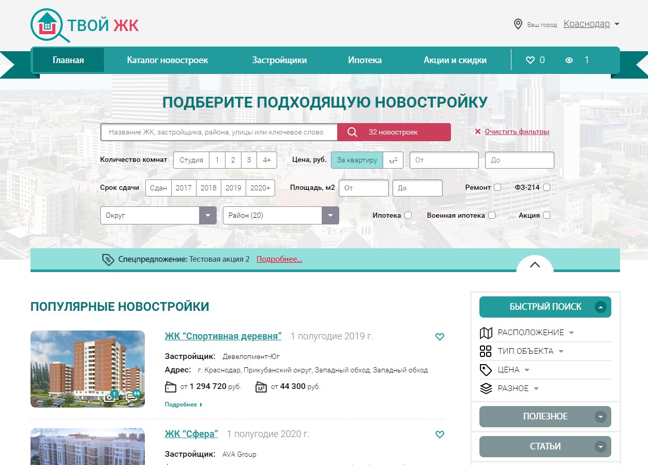Open Акции и скидки nav item
Viewport: 648px width, 465px height.
coord(455,60)
